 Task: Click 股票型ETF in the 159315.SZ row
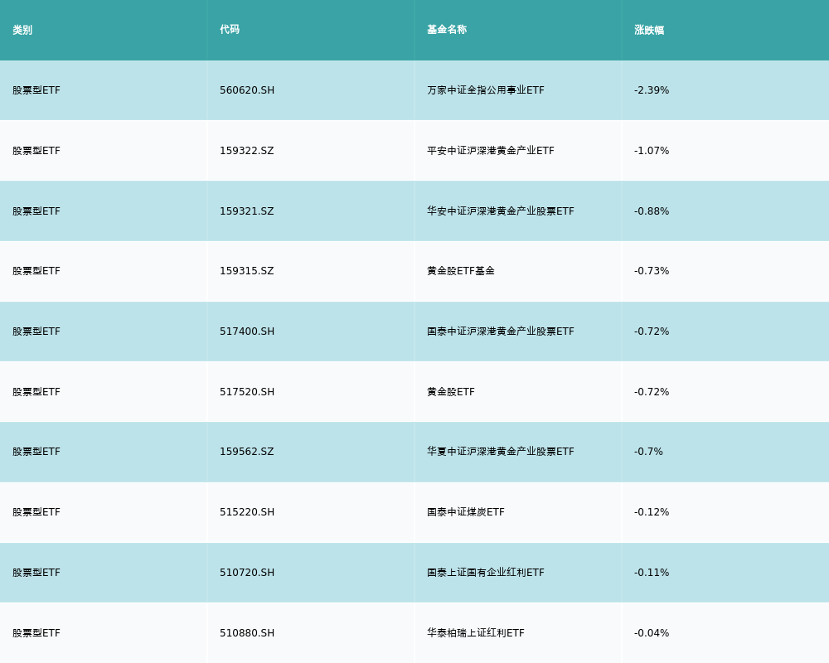(36, 271)
